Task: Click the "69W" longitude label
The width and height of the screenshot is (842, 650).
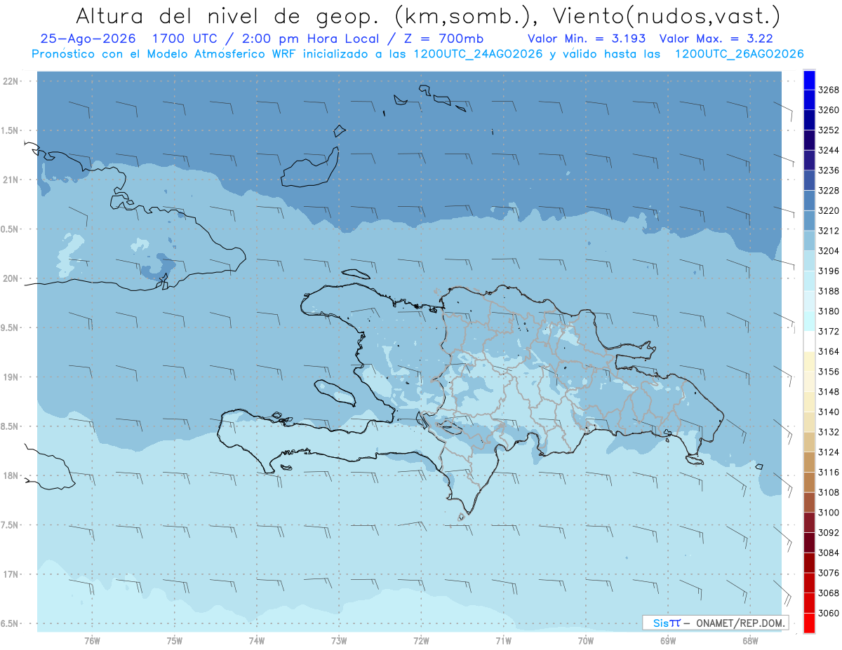Action: pos(668,640)
